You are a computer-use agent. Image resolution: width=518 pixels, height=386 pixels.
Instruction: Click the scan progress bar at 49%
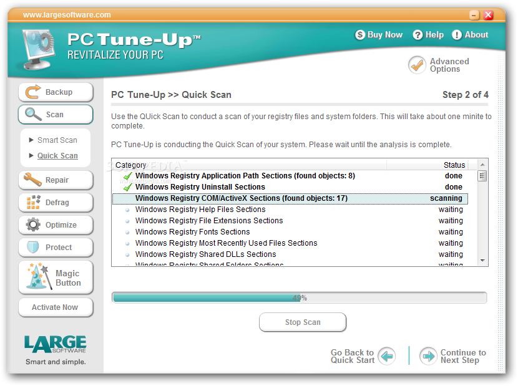click(x=299, y=298)
